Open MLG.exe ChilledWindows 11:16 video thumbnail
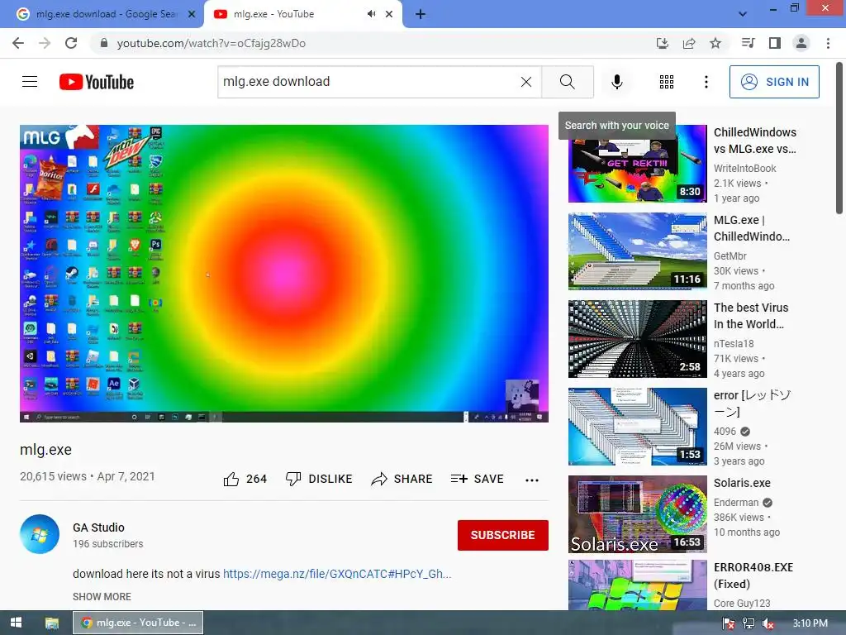The height and width of the screenshot is (635, 846). coord(637,251)
